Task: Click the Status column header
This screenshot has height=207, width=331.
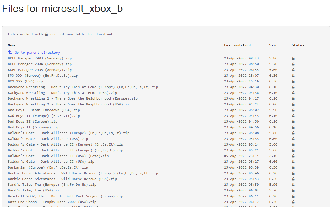Action: tap(298, 45)
